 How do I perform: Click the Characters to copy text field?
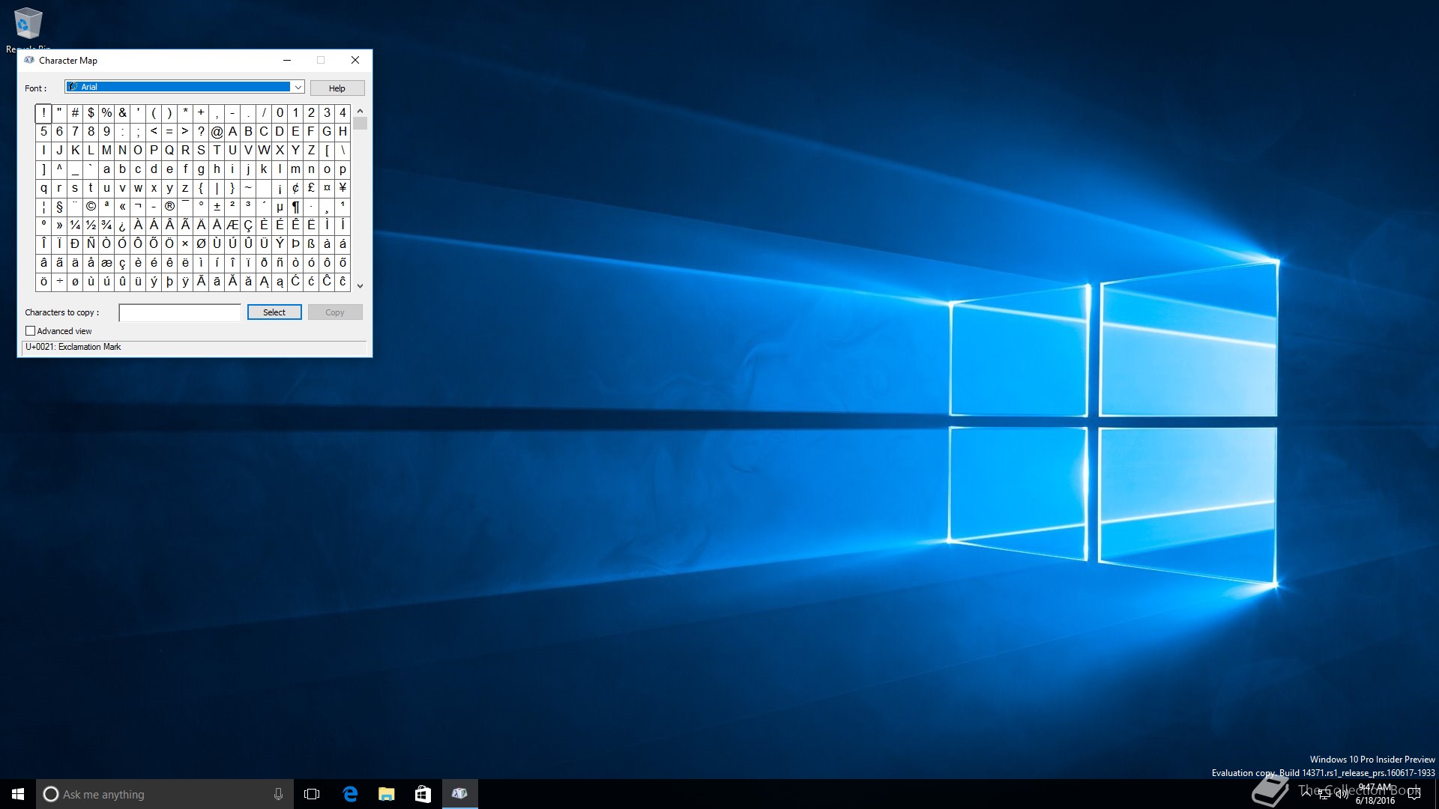click(180, 312)
